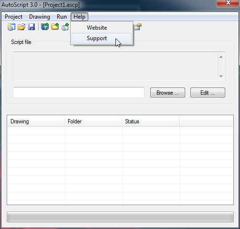Screen dimensions: 240x229
Task: Click the Add open drawings icon
Action: click(65, 27)
